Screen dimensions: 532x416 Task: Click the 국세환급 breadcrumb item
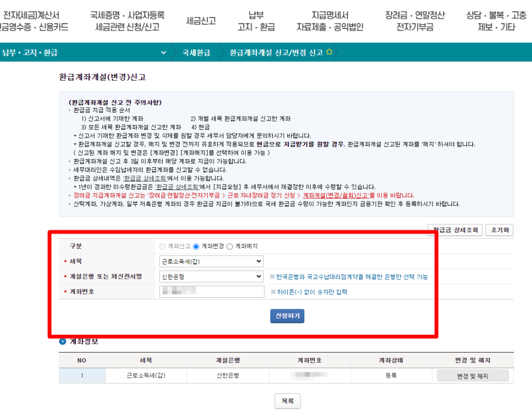point(196,52)
